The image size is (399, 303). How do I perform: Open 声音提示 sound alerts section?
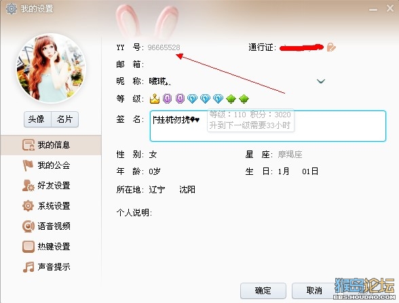[x=51, y=267]
